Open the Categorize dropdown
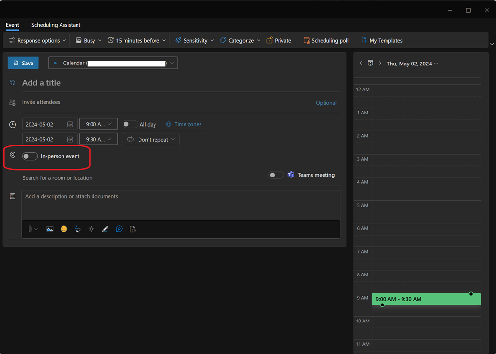The image size is (496, 354). coord(240,41)
